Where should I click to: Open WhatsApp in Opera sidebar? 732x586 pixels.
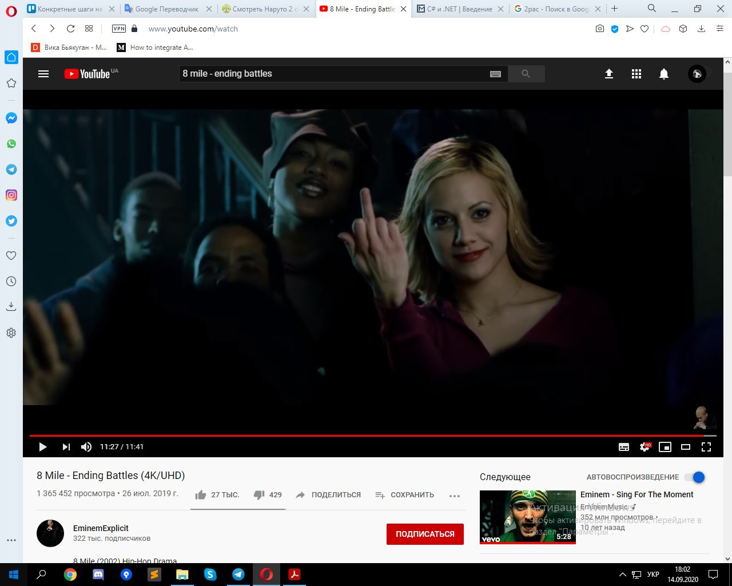pyautogui.click(x=11, y=144)
